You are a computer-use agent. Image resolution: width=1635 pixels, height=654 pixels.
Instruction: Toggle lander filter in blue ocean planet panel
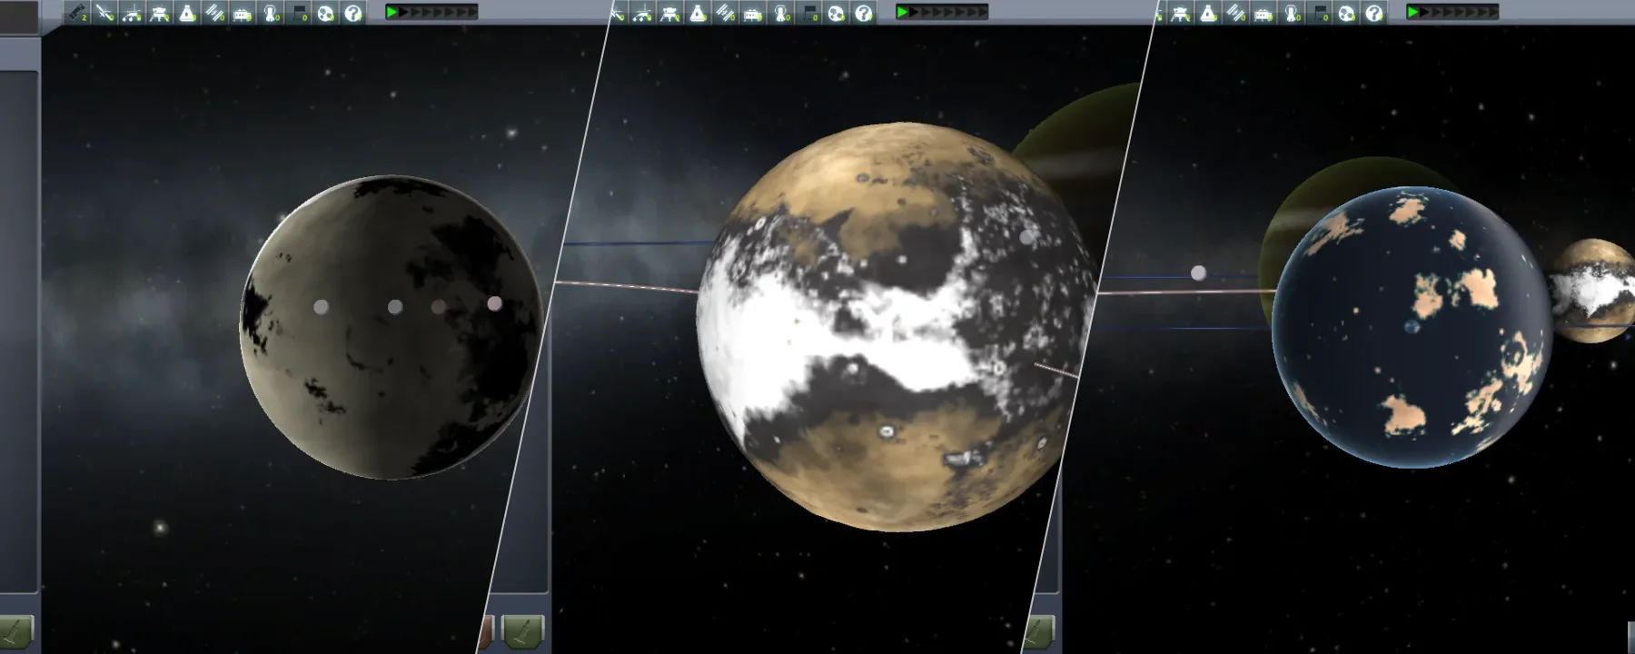(1181, 13)
